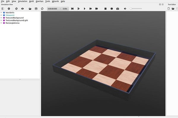Mute sound using speaker icon
This screenshot has height=118, width=178.
[x=125, y=9]
